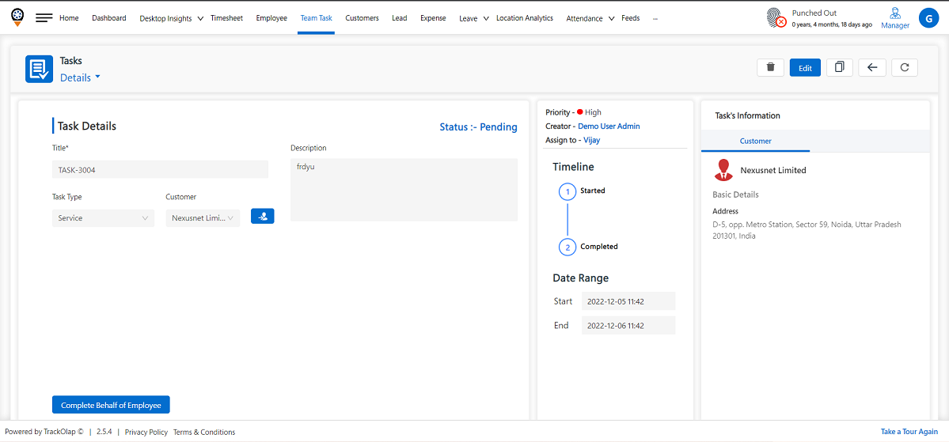Click Powered by TrackOlap footer text
The image size is (949, 442).
pos(44,433)
